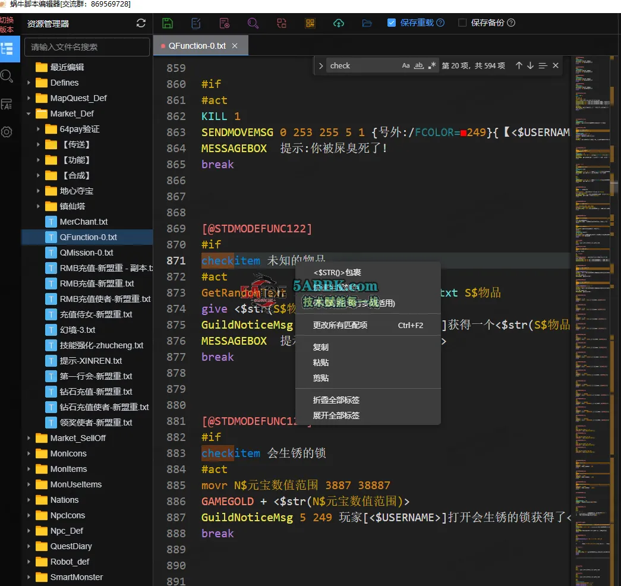Refresh the resource manager tree
This screenshot has width=621, height=586.
click(141, 23)
